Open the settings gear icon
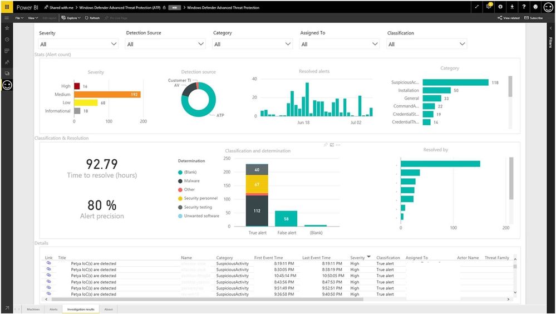Screen dimensions: 556x314 click(x=500, y=7)
